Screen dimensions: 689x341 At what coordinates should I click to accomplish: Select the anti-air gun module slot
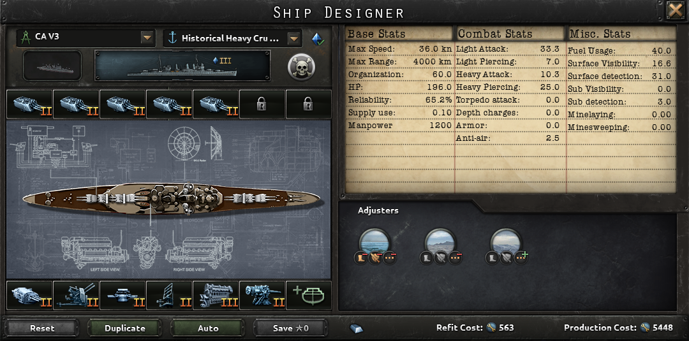tap(77, 295)
